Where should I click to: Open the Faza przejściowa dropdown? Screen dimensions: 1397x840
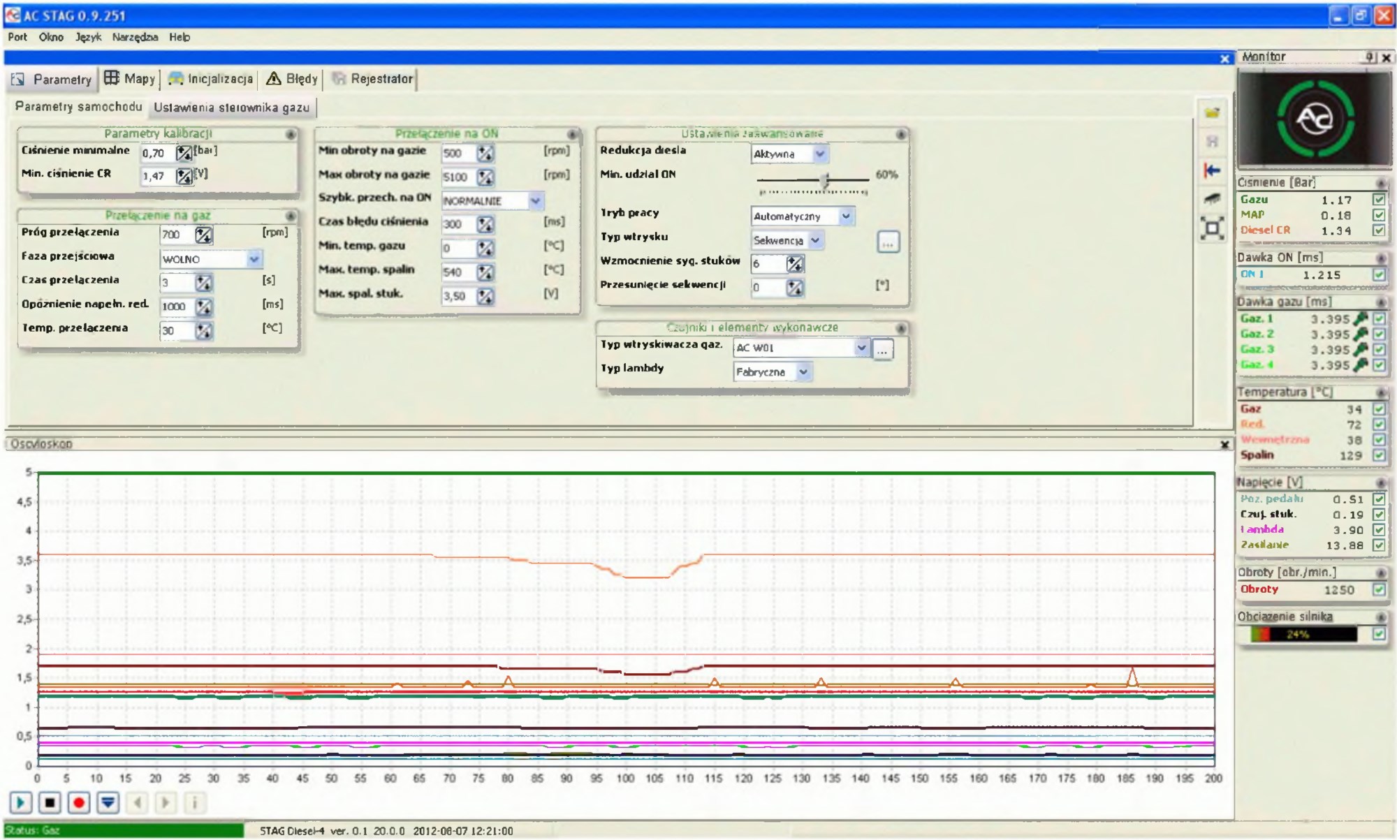click(x=254, y=259)
